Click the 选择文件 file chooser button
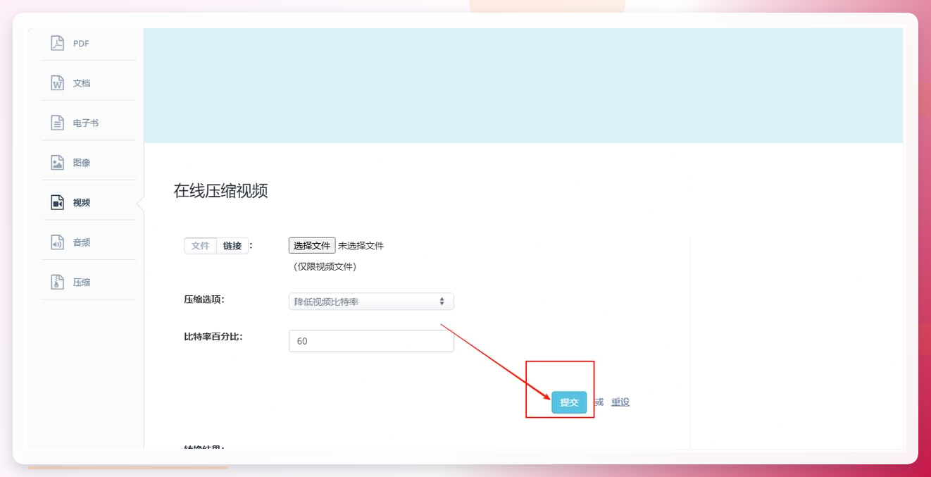 (x=312, y=245)
